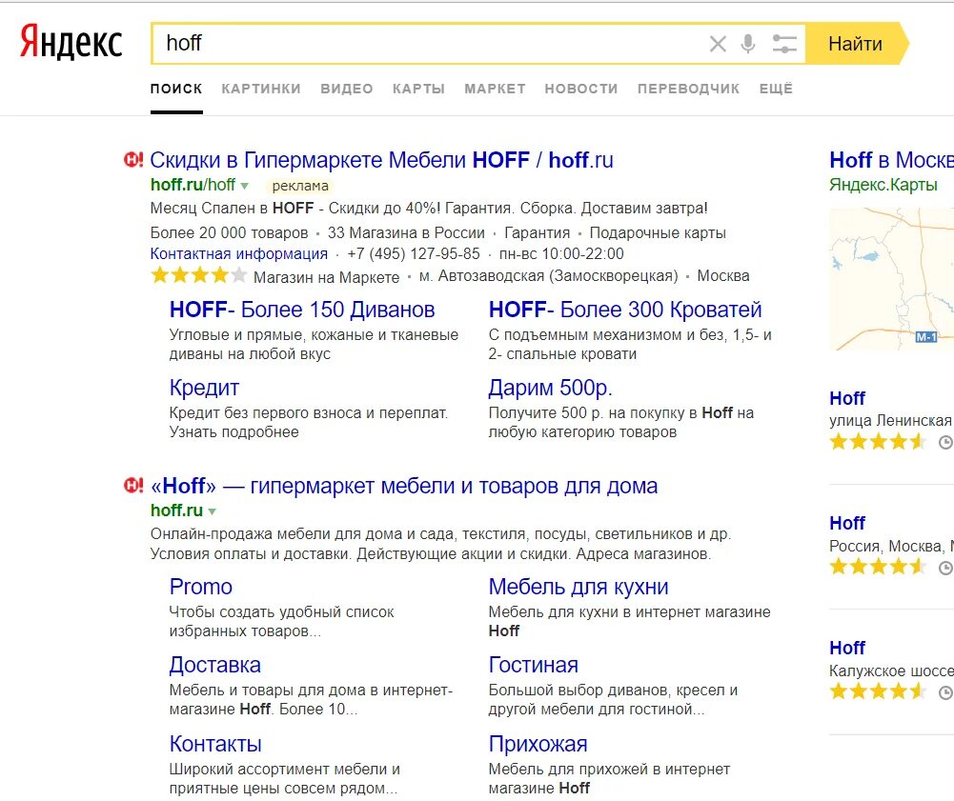
Task: Open the green hoff.ru URL
Action: (x=176, y=511)
